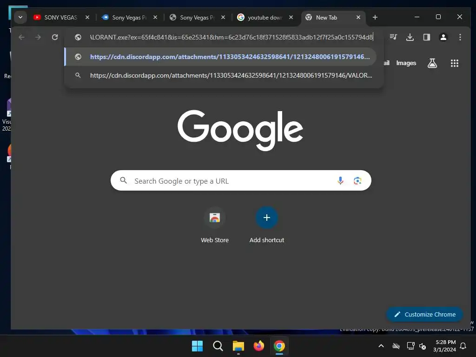Screen dimensions: 476x357
Task: Click the cloud sync tray icon
Action: 396,346
